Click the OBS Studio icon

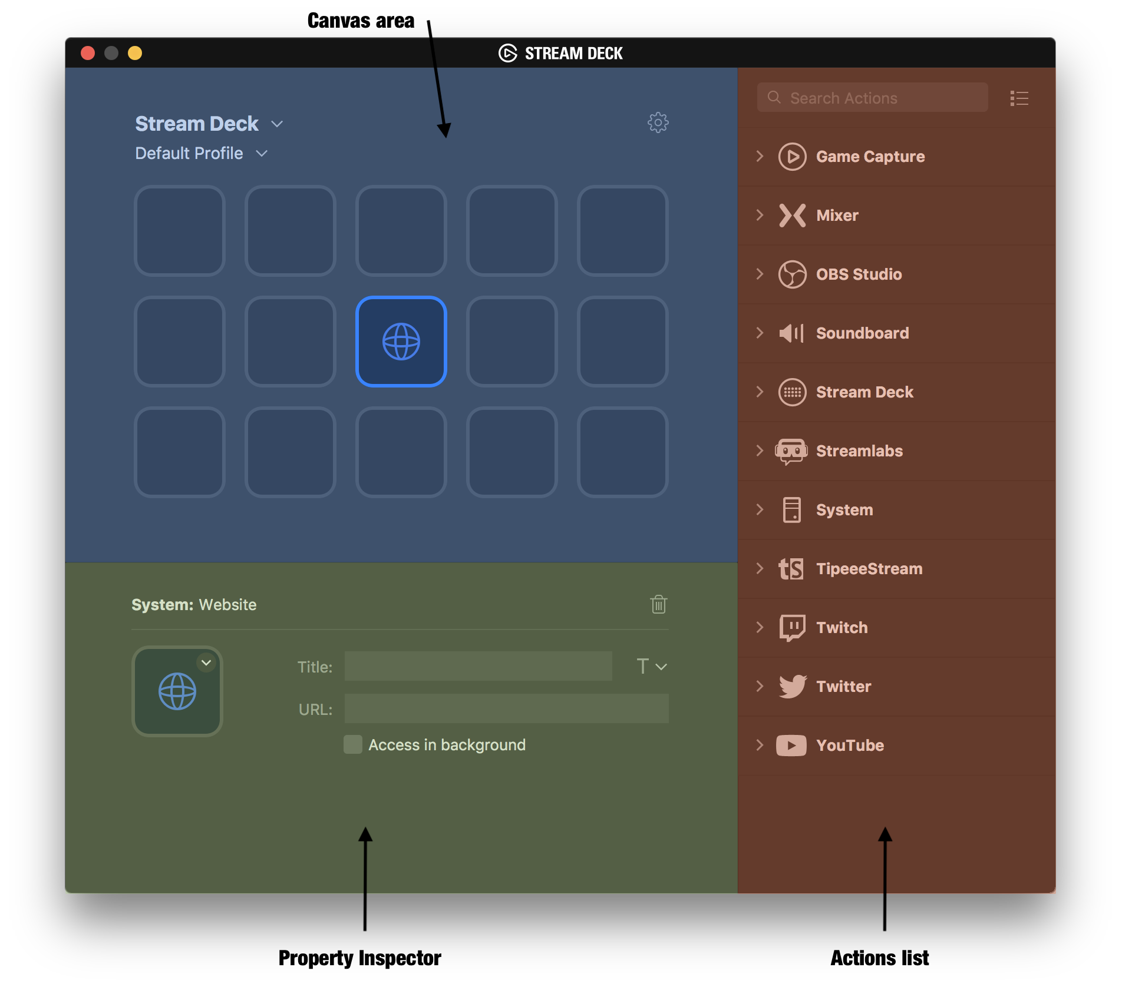pyautogui.click(x=792, y=274)
